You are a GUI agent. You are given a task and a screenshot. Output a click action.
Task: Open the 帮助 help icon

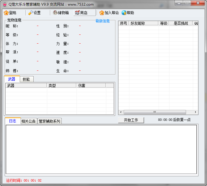[124, 13]
